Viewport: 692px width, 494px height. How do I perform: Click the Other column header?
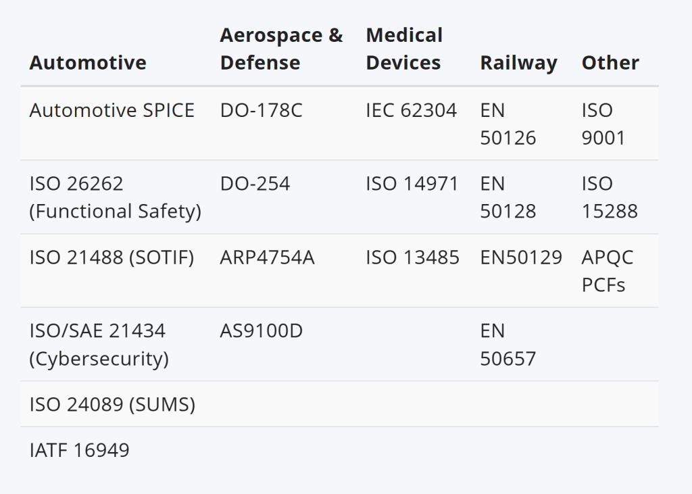coord(610,63)
